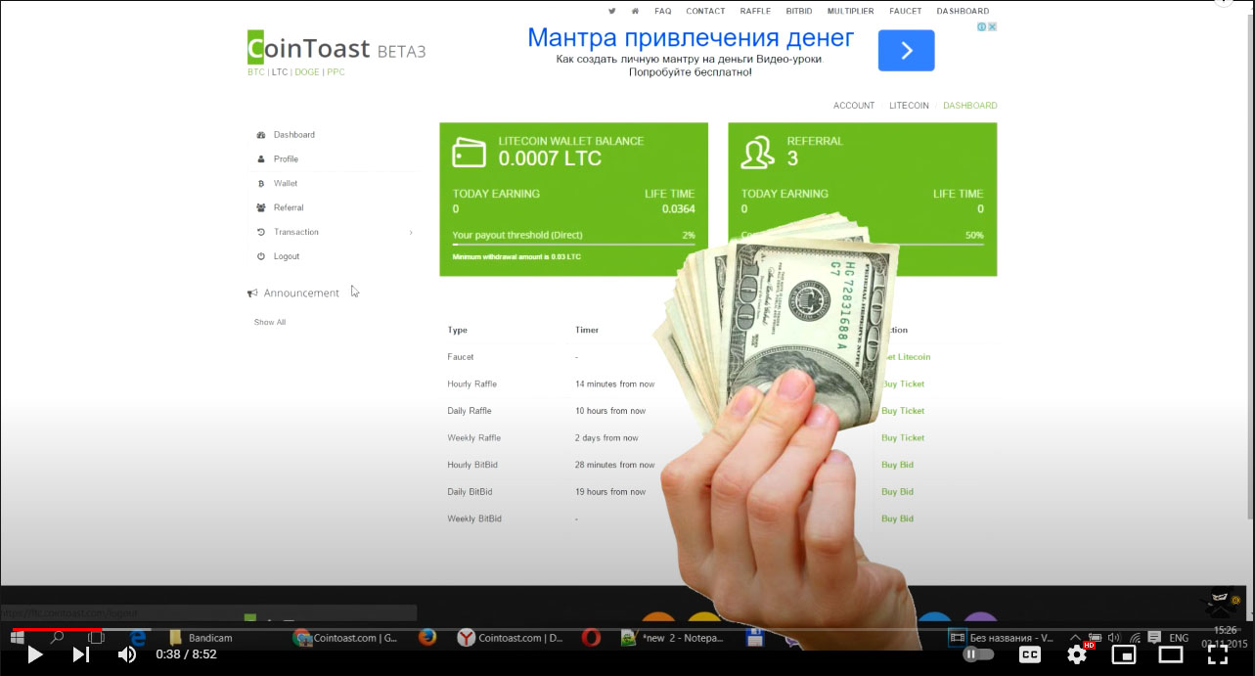Play the video
Image resolution: width=1255 pixels, height=676 pixels.
pos(34,654)
